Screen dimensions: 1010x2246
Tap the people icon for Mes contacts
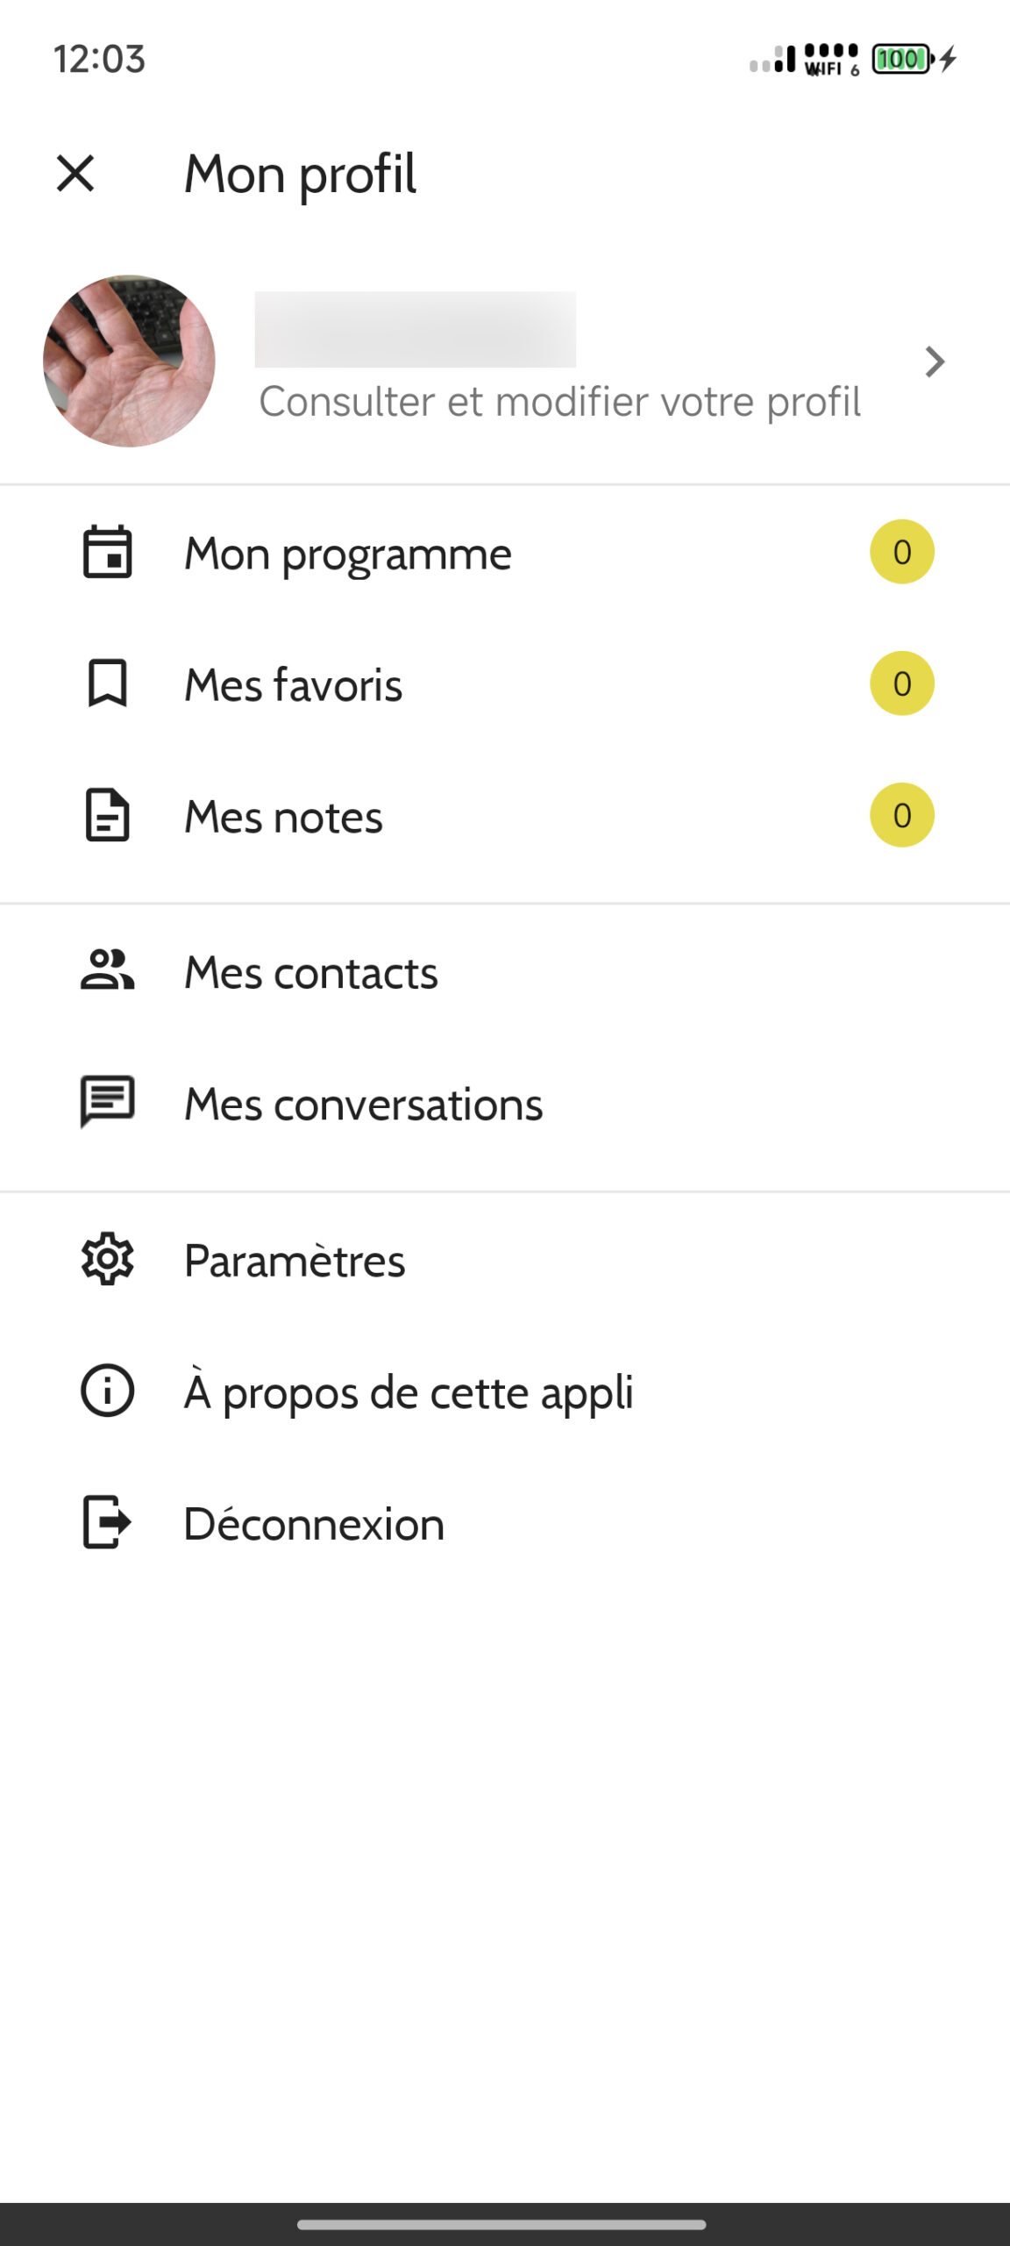tap(107, 971)
